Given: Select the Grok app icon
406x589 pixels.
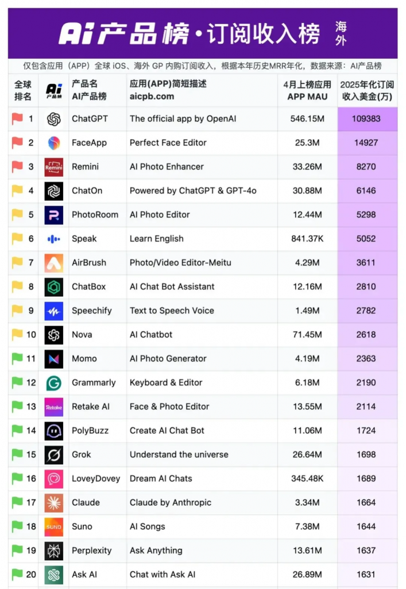Looking at the screenshot, I should click(54, 454).
